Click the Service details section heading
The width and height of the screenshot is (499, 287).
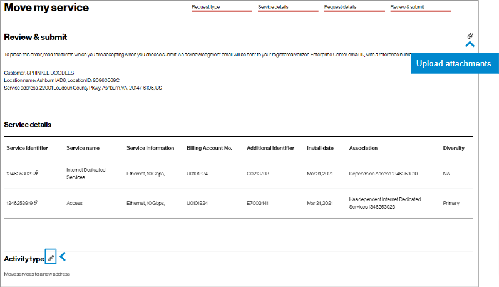(x=28, y=125)
